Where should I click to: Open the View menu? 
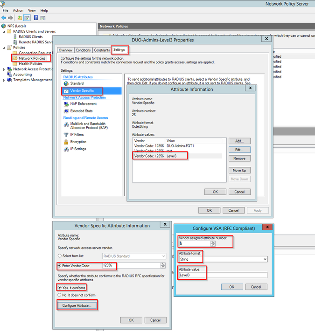32,10
